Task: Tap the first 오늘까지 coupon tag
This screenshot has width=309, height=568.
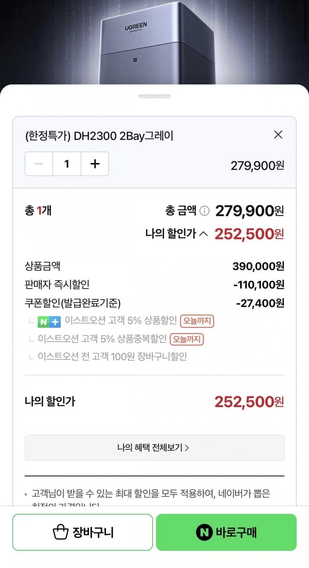Action: (x=197, y=321)
